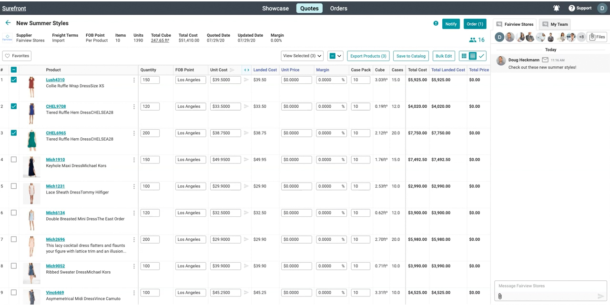Open the three-dot menu for Lush4310
The height and width of the screenshot is (306, 610).
pyautogui.click(x=134, y=80)
